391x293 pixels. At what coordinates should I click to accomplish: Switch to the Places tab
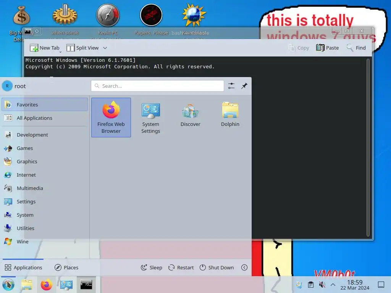(66, 267)
